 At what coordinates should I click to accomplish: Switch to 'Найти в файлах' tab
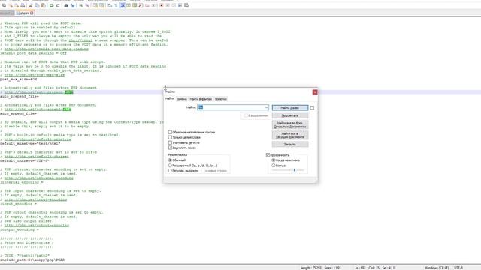[201, 99]
